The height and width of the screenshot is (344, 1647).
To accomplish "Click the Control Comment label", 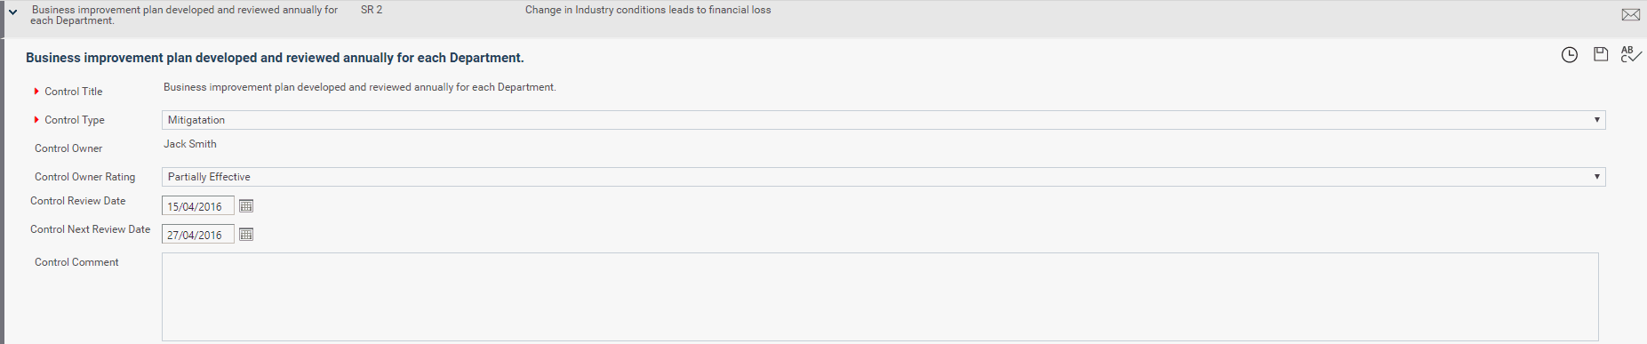I will pos(76,262).
